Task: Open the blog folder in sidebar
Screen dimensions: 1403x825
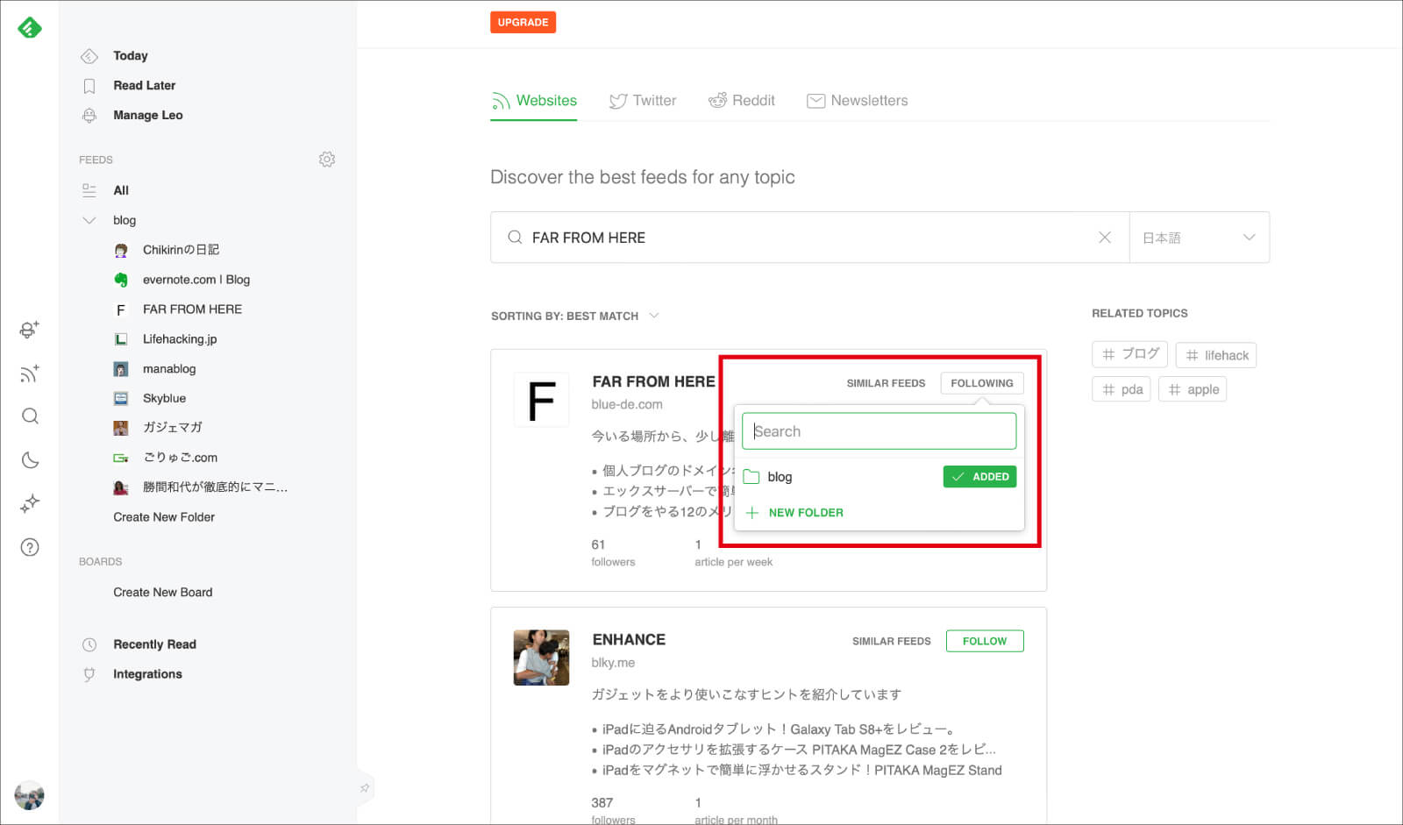Action: [125, 220]
